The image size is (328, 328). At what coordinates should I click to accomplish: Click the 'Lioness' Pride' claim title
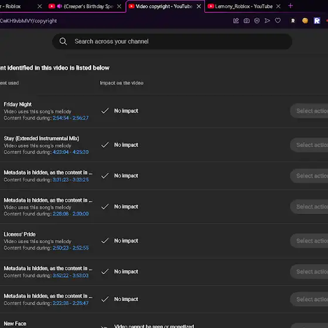[20, 234]
